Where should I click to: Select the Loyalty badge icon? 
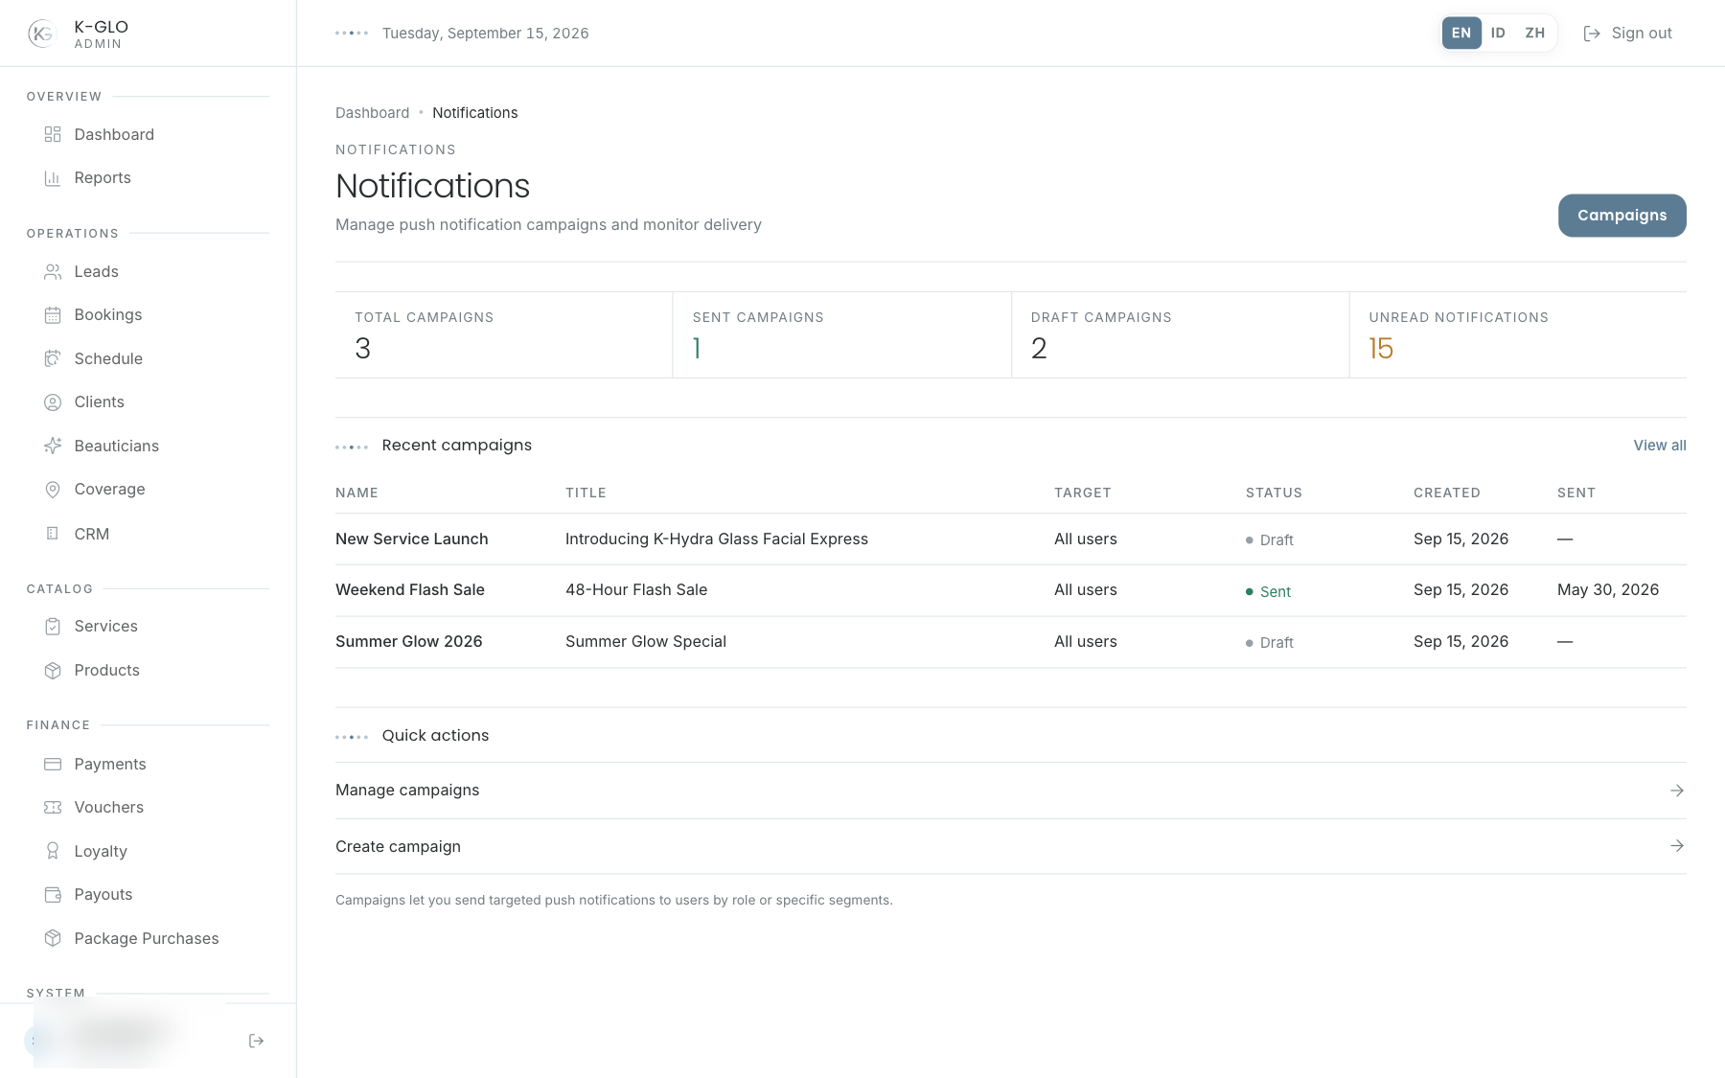click(53, 851)
